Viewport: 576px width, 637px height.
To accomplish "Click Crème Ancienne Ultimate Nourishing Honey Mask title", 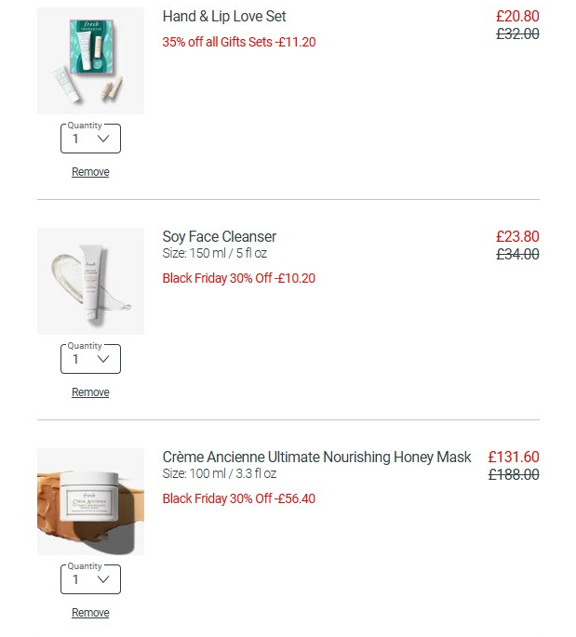I will coord(316,457).
